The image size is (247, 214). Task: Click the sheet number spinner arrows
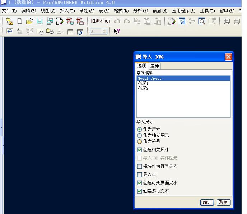(104, 31)
